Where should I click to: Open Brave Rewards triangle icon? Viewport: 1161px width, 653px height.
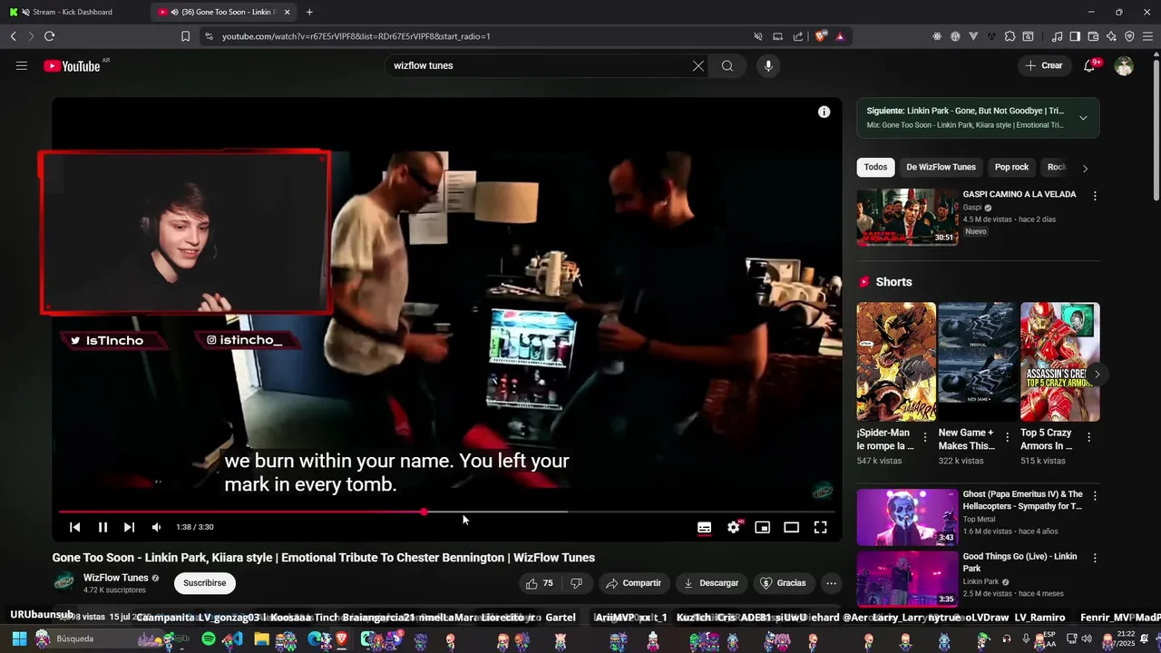pyautogui.click(x=840, y=36)
